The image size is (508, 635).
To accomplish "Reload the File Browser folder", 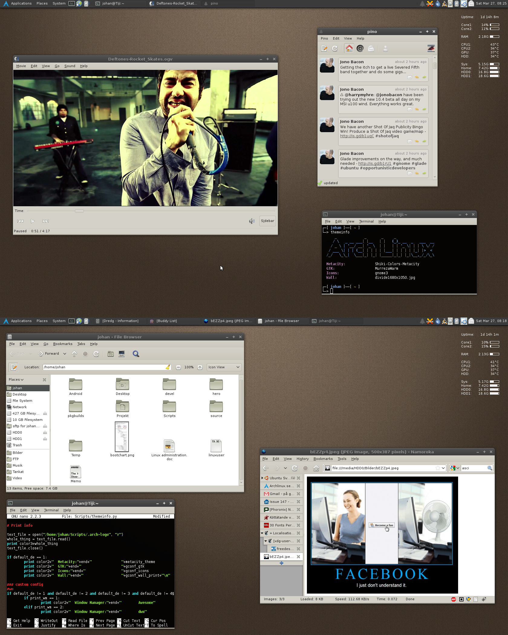I will 96,354.
